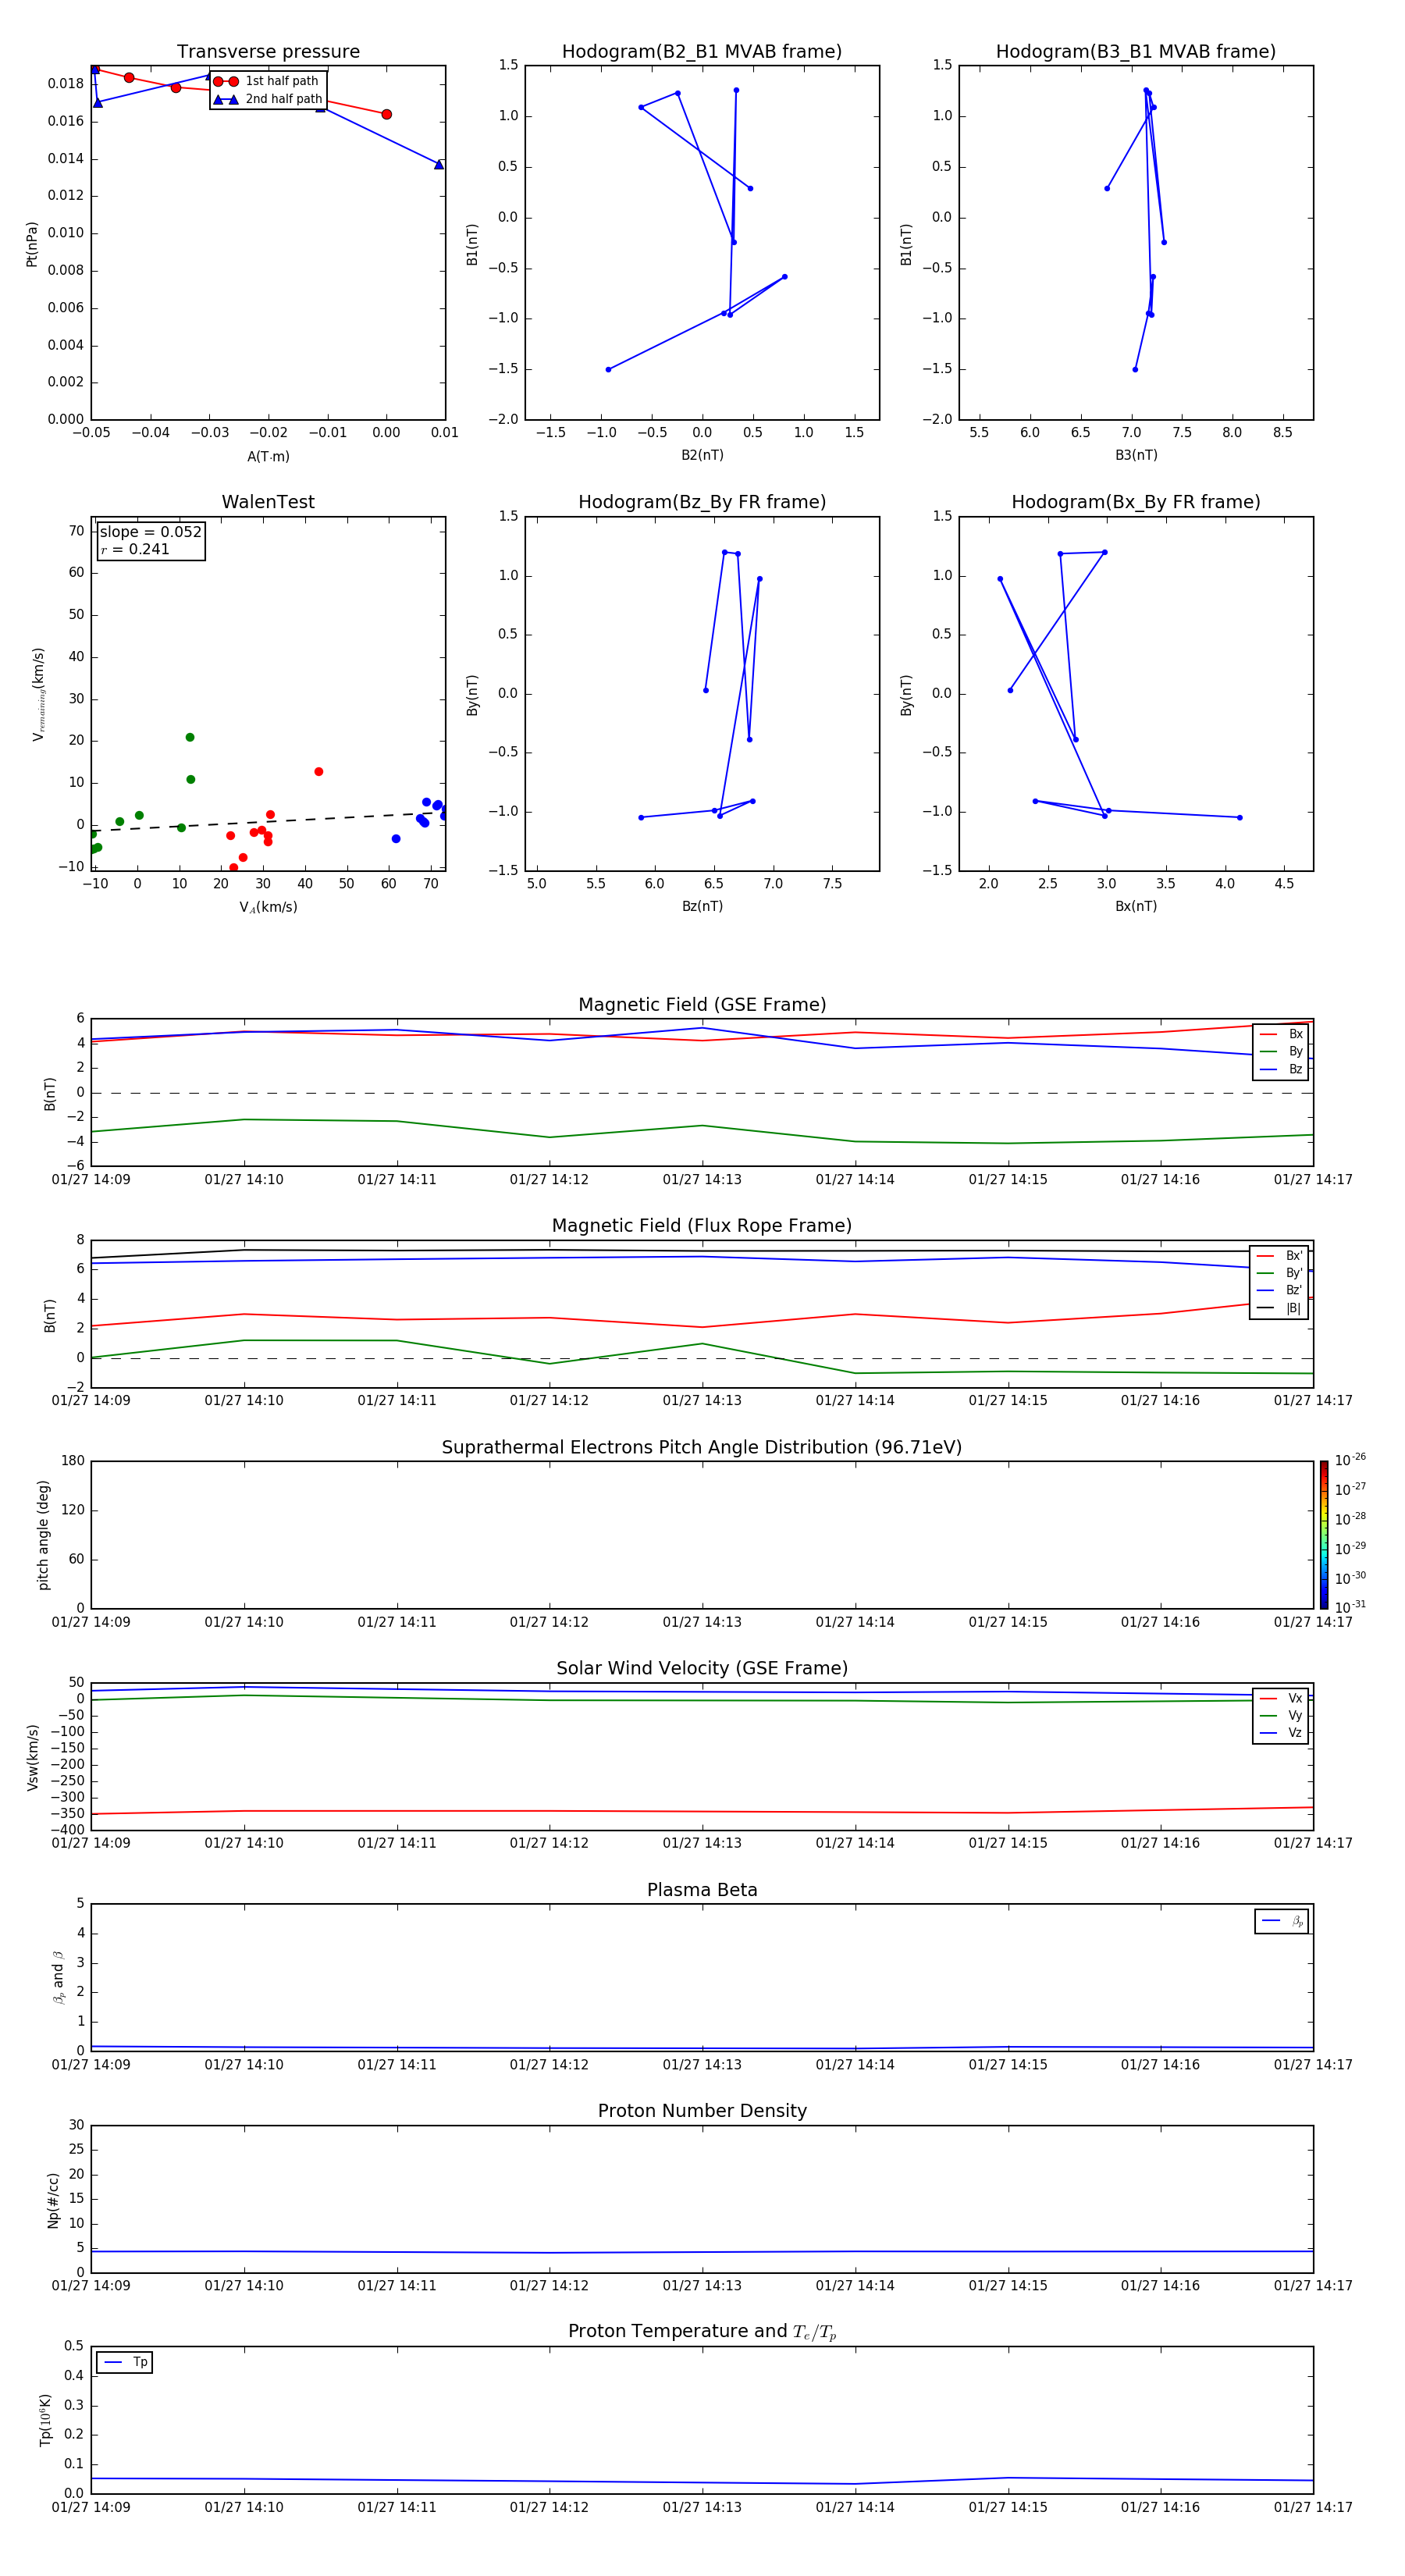
Task: Click the 'Bz(nT)' x-axis label
Action: coord(702,906)
